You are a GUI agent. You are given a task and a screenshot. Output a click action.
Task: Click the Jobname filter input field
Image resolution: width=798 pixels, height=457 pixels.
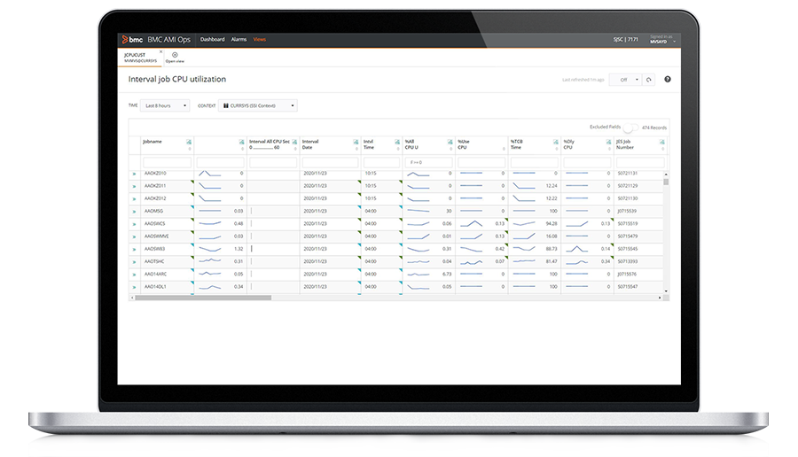pos(167,162)
